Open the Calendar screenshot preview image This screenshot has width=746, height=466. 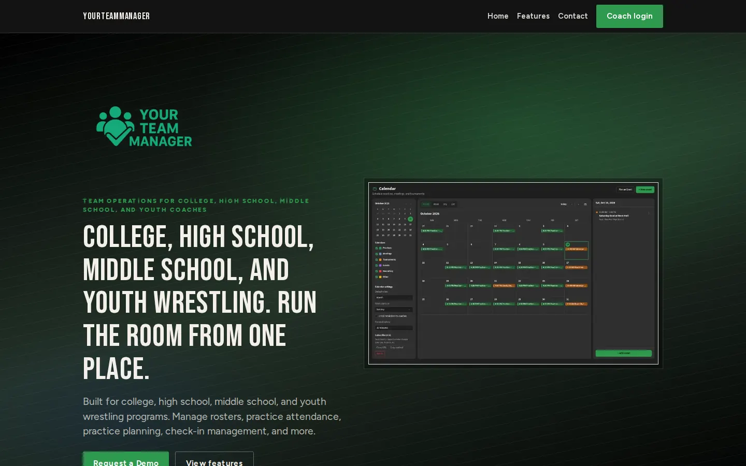point(513,273)
